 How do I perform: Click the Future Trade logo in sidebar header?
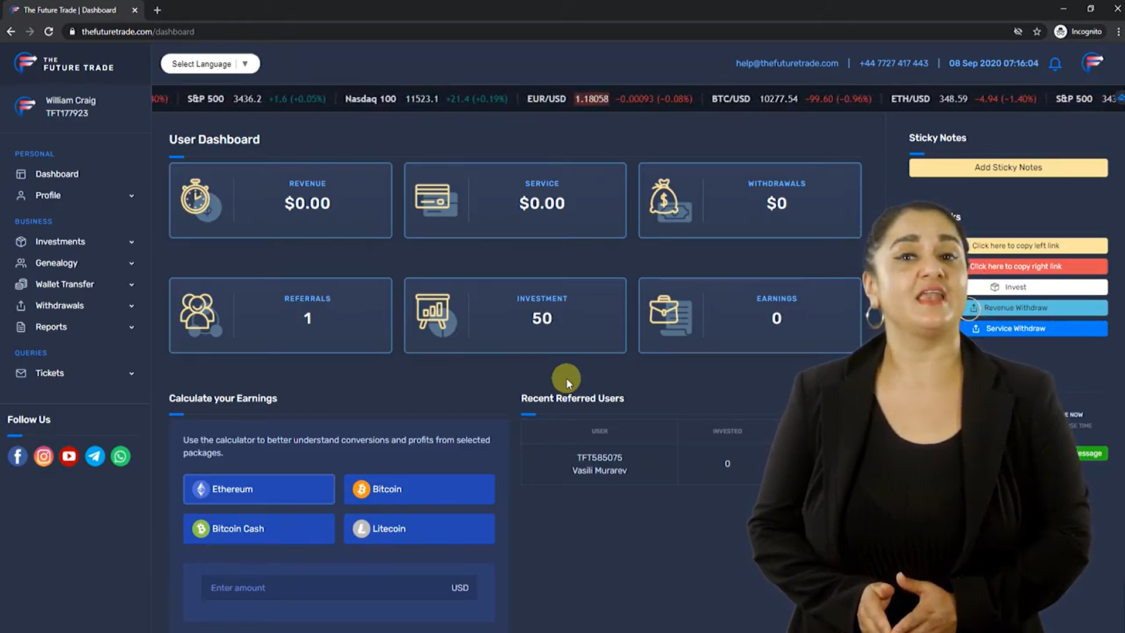coord(64,63)
